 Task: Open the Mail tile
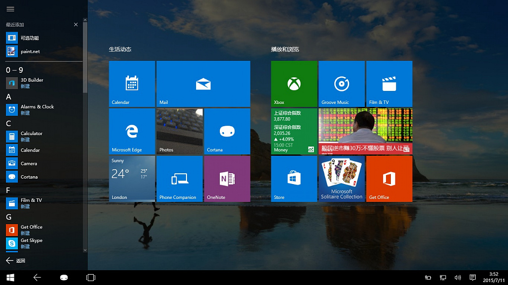[203, 84]
